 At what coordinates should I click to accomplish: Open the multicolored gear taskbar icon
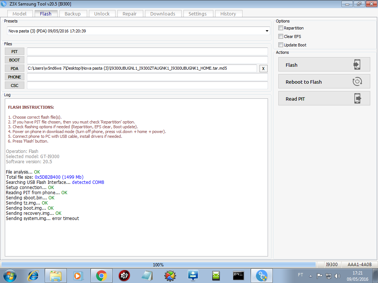[x=170, y=276]
